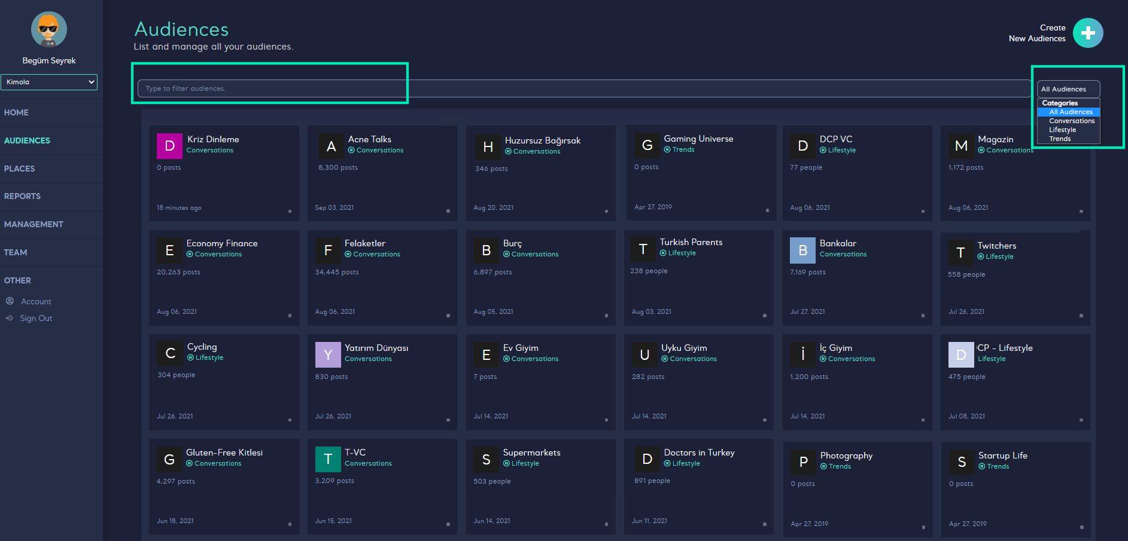
Task: Click the G icon of Gaming Universe
Action: 647,145
